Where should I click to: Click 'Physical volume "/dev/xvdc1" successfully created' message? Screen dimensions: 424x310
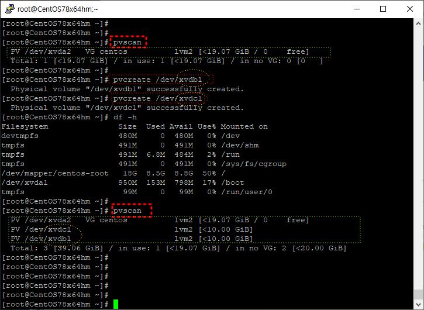pos(127,108)
